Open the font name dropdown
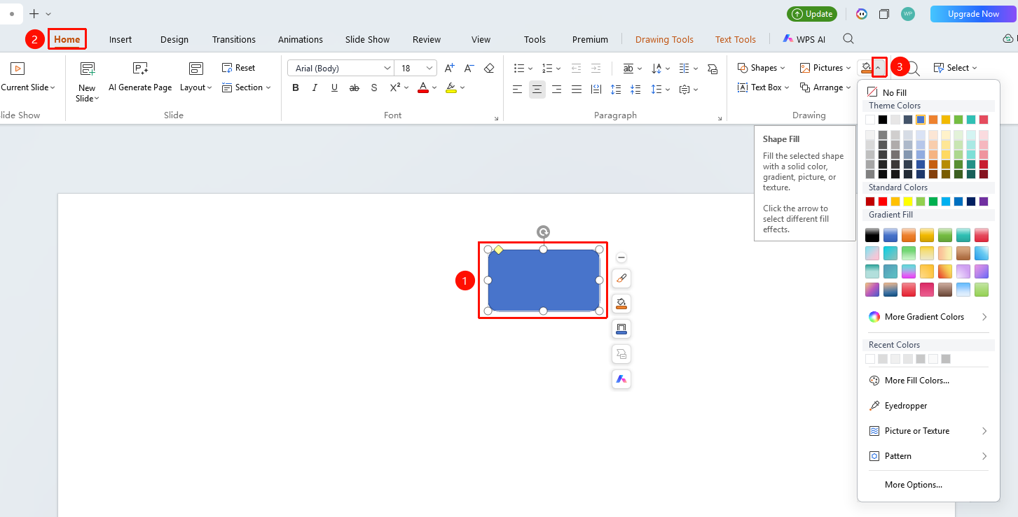This screenshot has width=1018, height=517. tap(387, 68)
